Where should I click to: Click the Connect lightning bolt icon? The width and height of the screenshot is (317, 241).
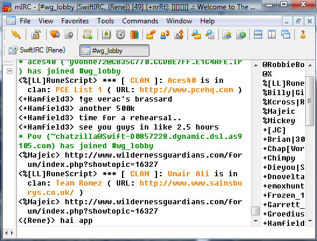(x=15, y=34)
